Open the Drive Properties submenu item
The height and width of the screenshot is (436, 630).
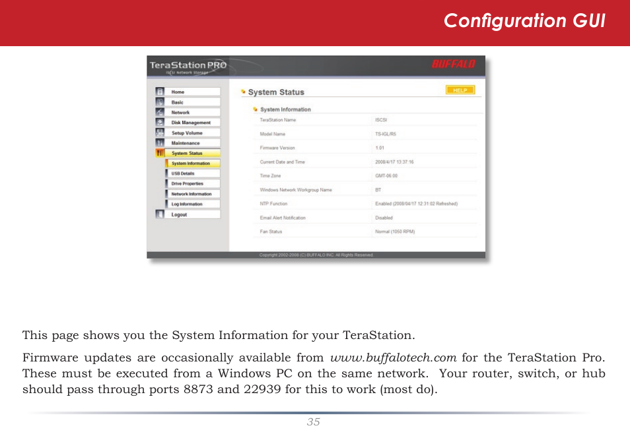193,183
